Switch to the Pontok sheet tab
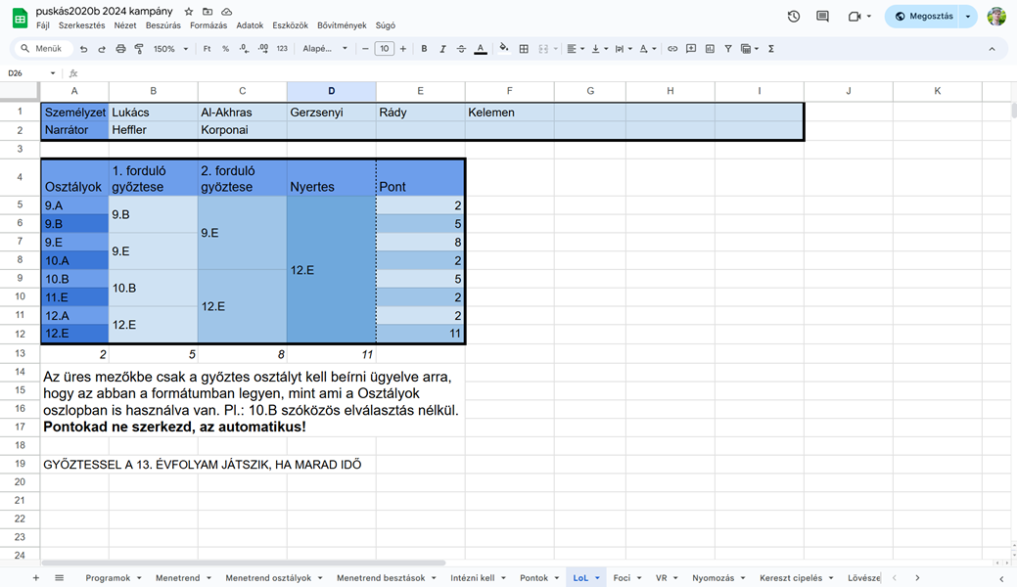This screenshot has height=587, width=1017. click(533, 577)
